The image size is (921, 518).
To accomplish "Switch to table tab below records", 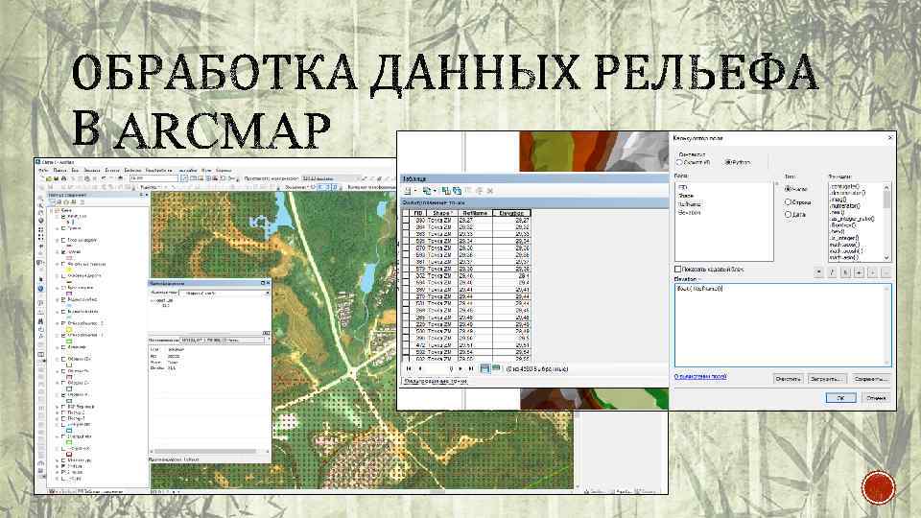I will tap(435, 381).
